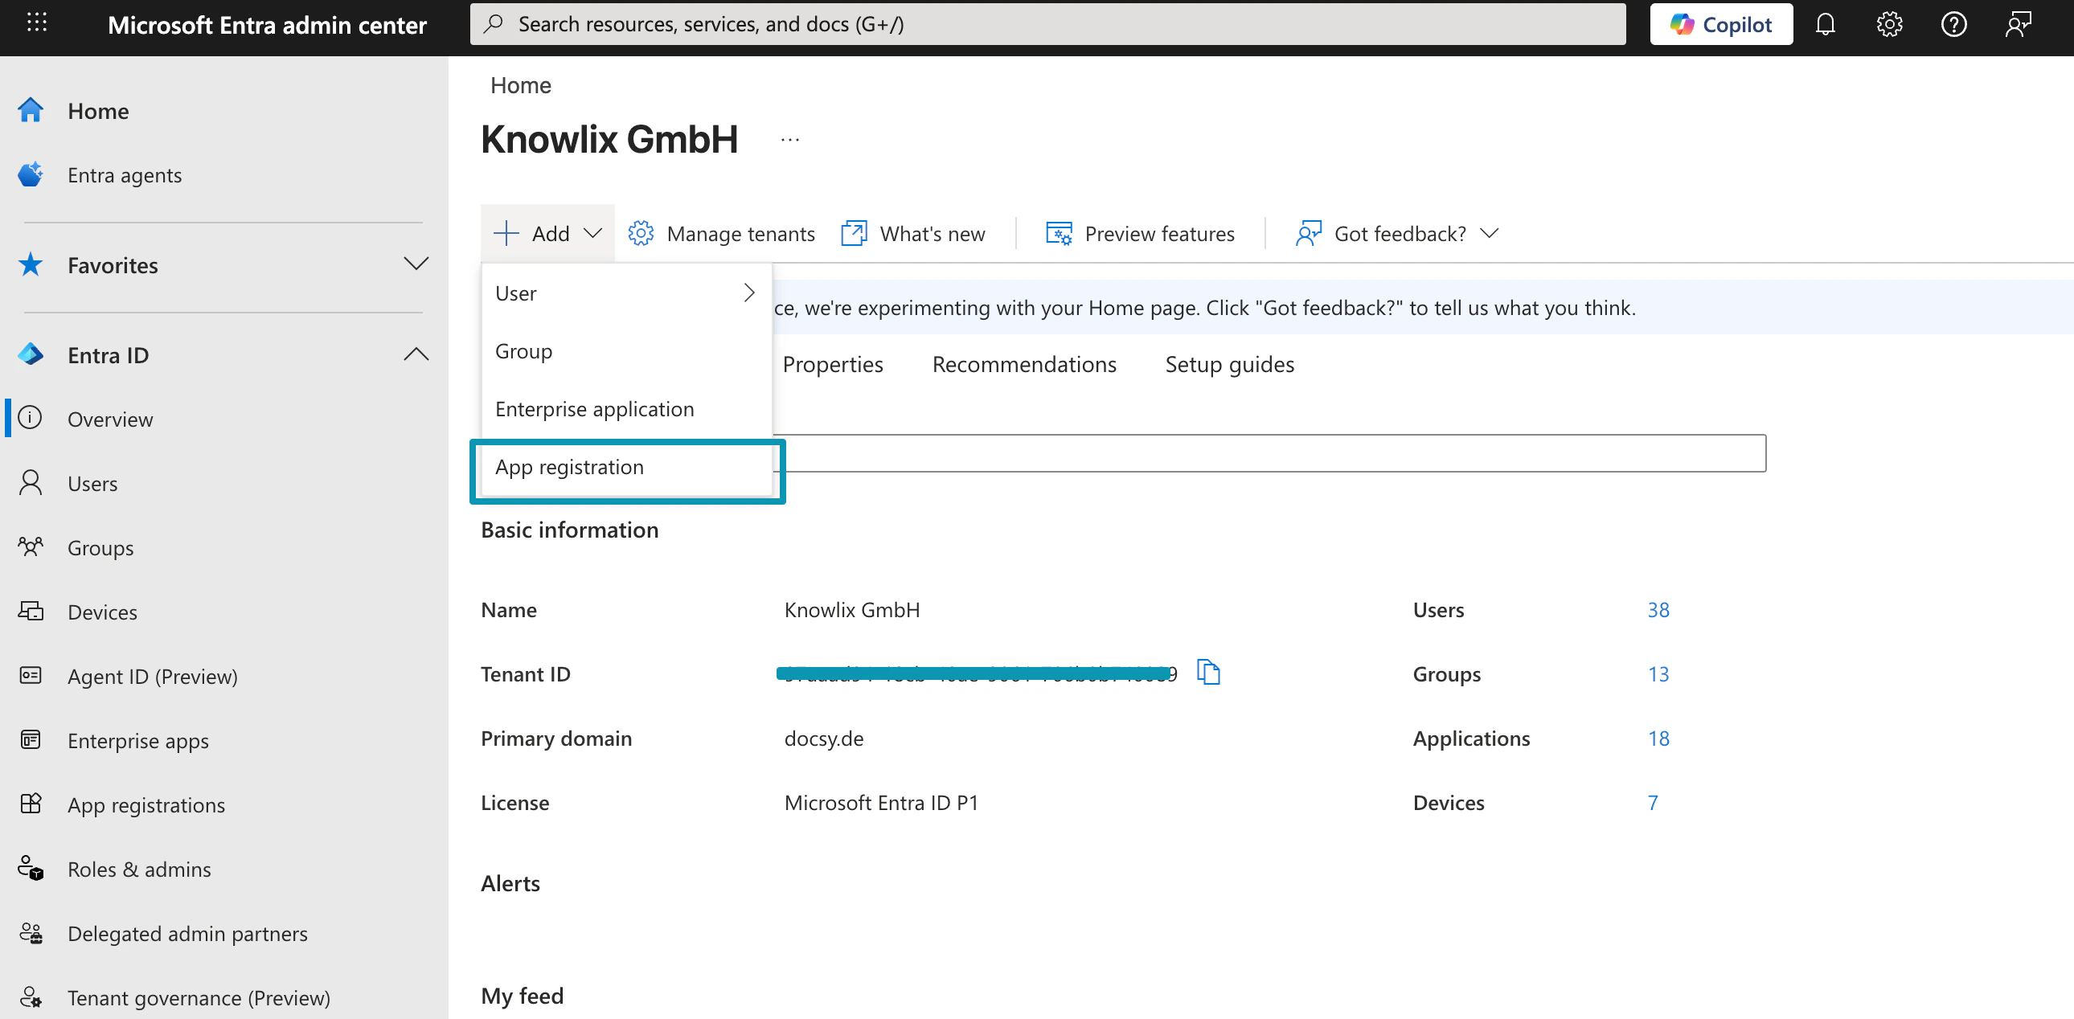Open the help panel
Viewport: 2074px width, 1019px height.
pos(1954,24)
